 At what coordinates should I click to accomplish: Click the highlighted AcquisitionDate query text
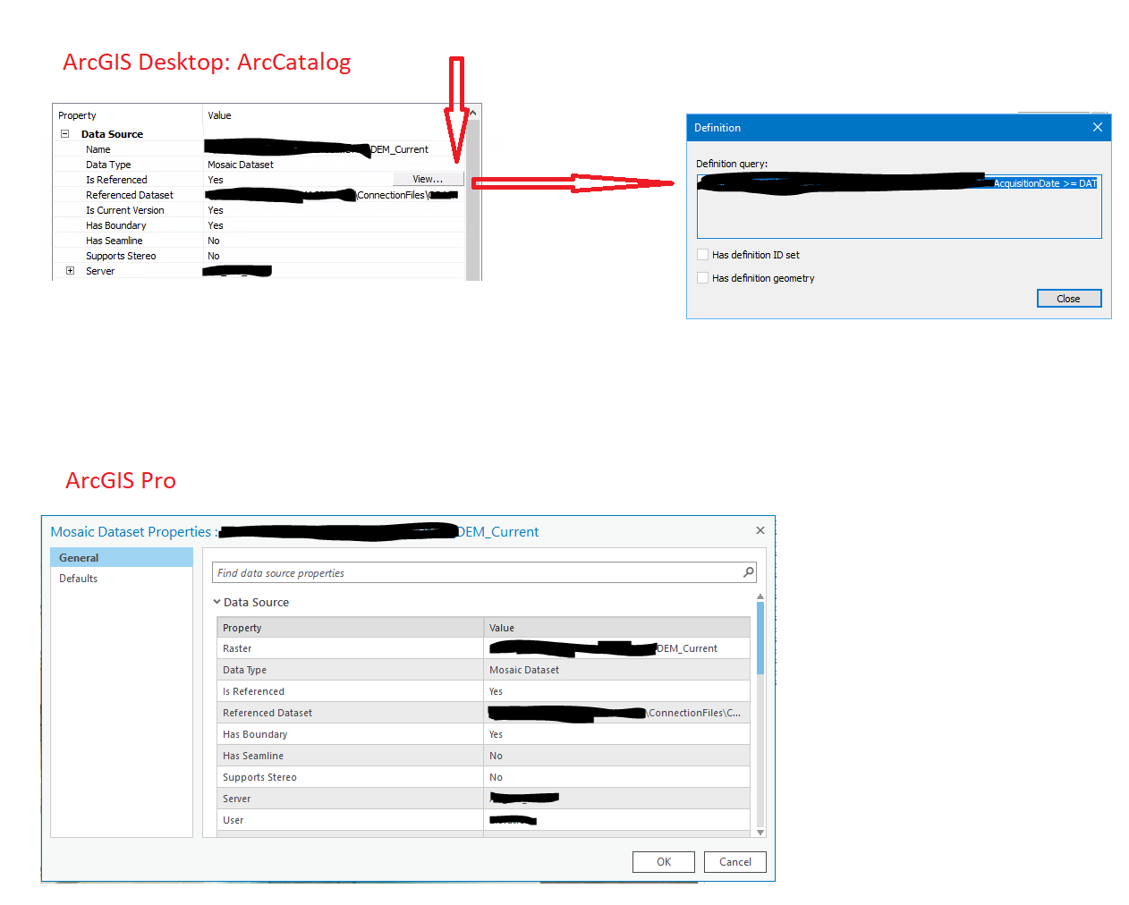(1045, 183)
